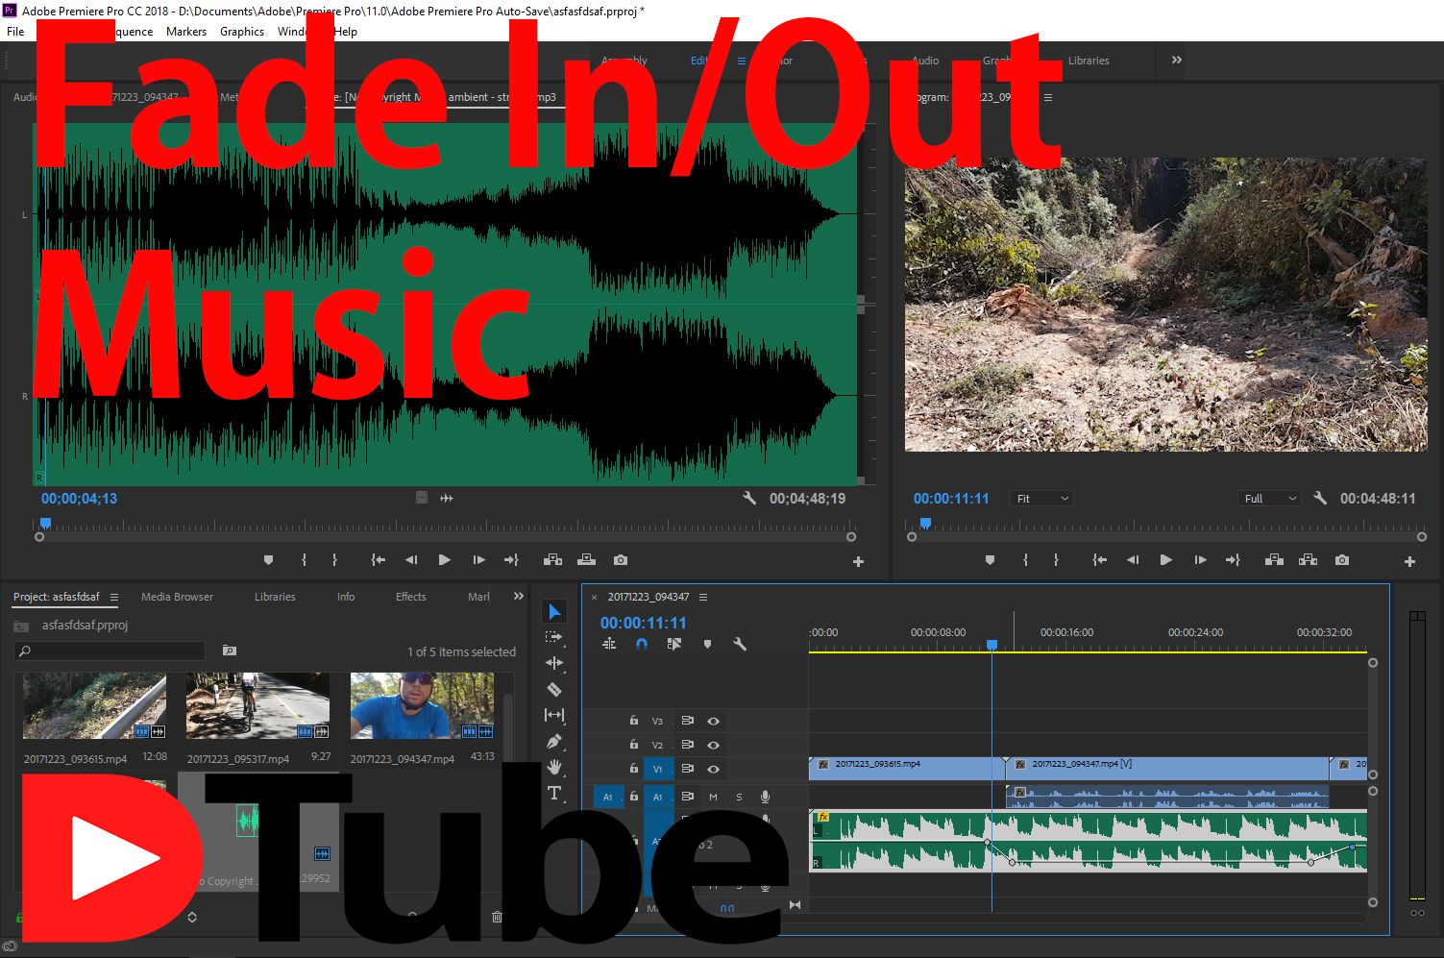Select the Ripple Edit tool
The width and height of the screenshot is (1444, 958).
(554, 663)
